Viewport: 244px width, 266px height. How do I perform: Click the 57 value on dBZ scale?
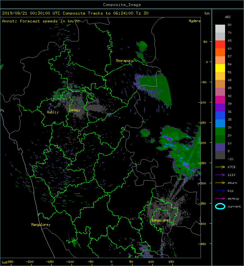coord(229,56)
